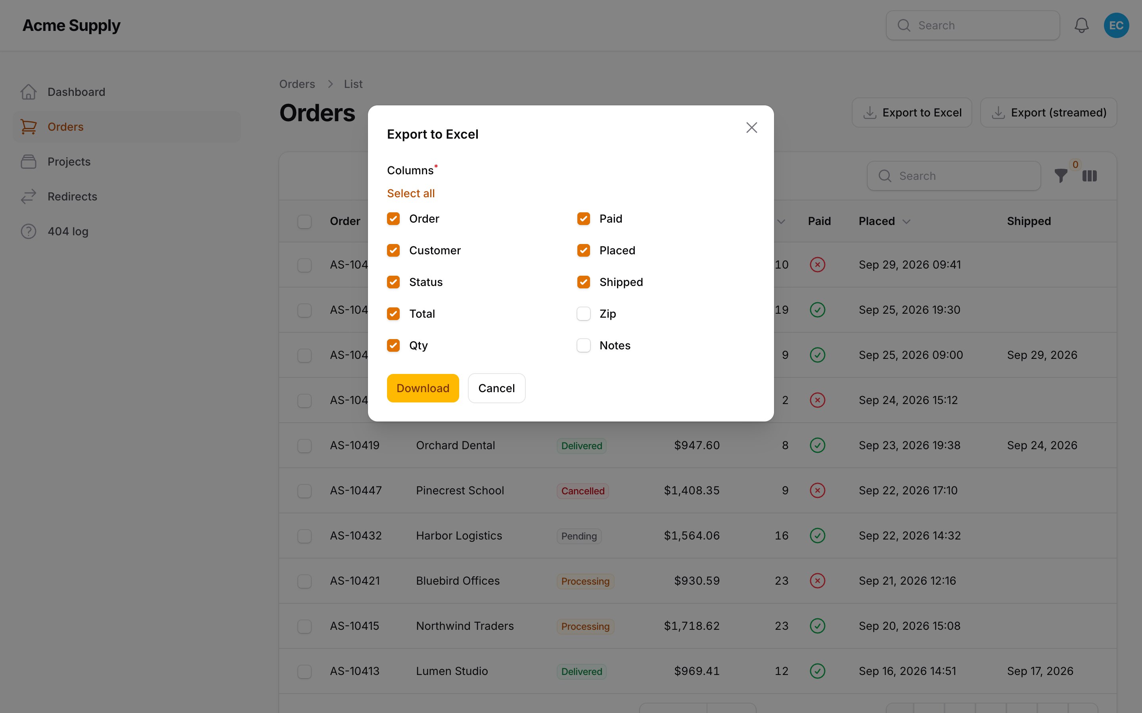Focus the table Search field
This screenshot has width=1142, height=713.
954,176
